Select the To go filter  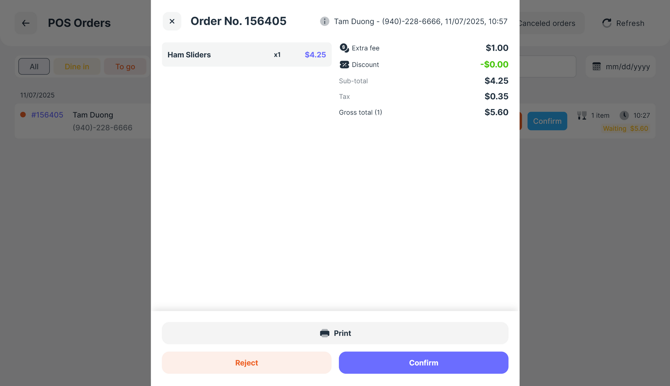(125, 66)
